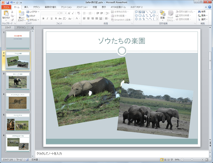Click the Format Painter brush icon

click(12, 20)
